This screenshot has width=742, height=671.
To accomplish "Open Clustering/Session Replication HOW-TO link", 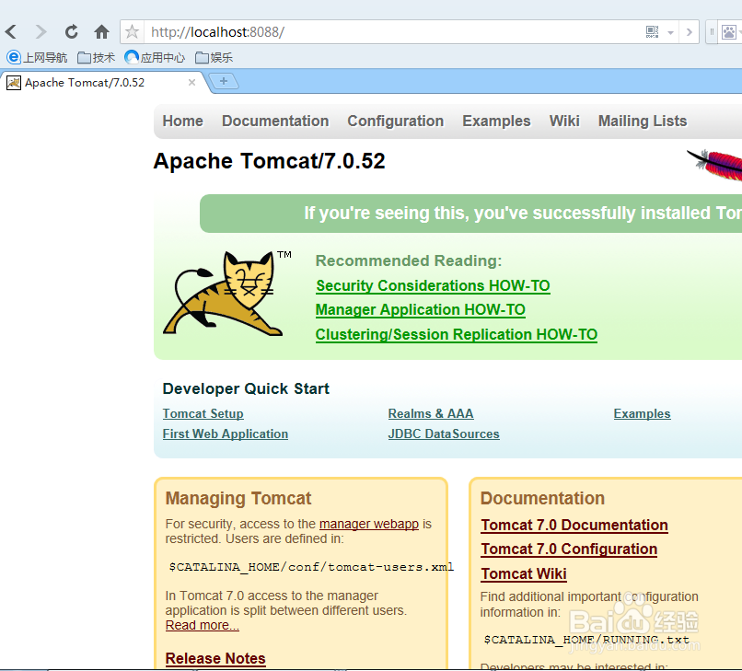I will [x=457, y=334].
